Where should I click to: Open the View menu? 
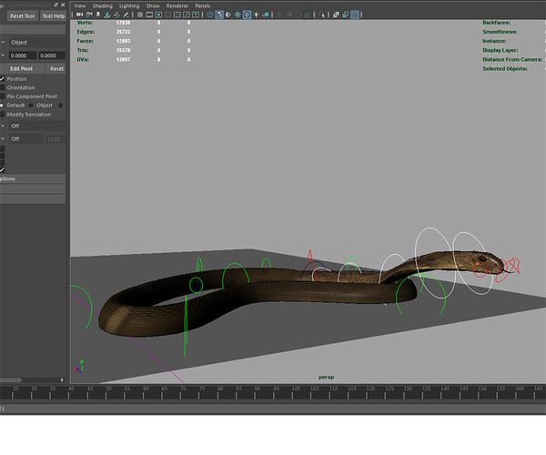[x=79, y=6]
